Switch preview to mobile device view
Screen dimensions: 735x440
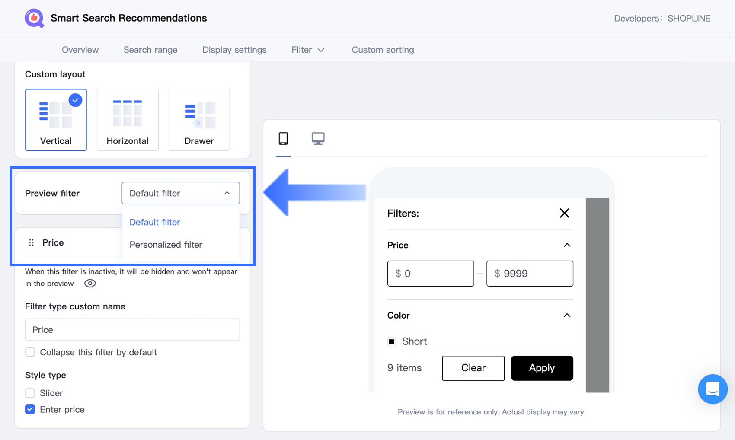tap(283, 139)
